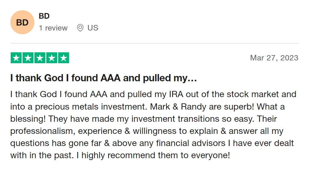The image size is (310, 170).
Task: Click the "1 review" count
Action: [53, 28]
